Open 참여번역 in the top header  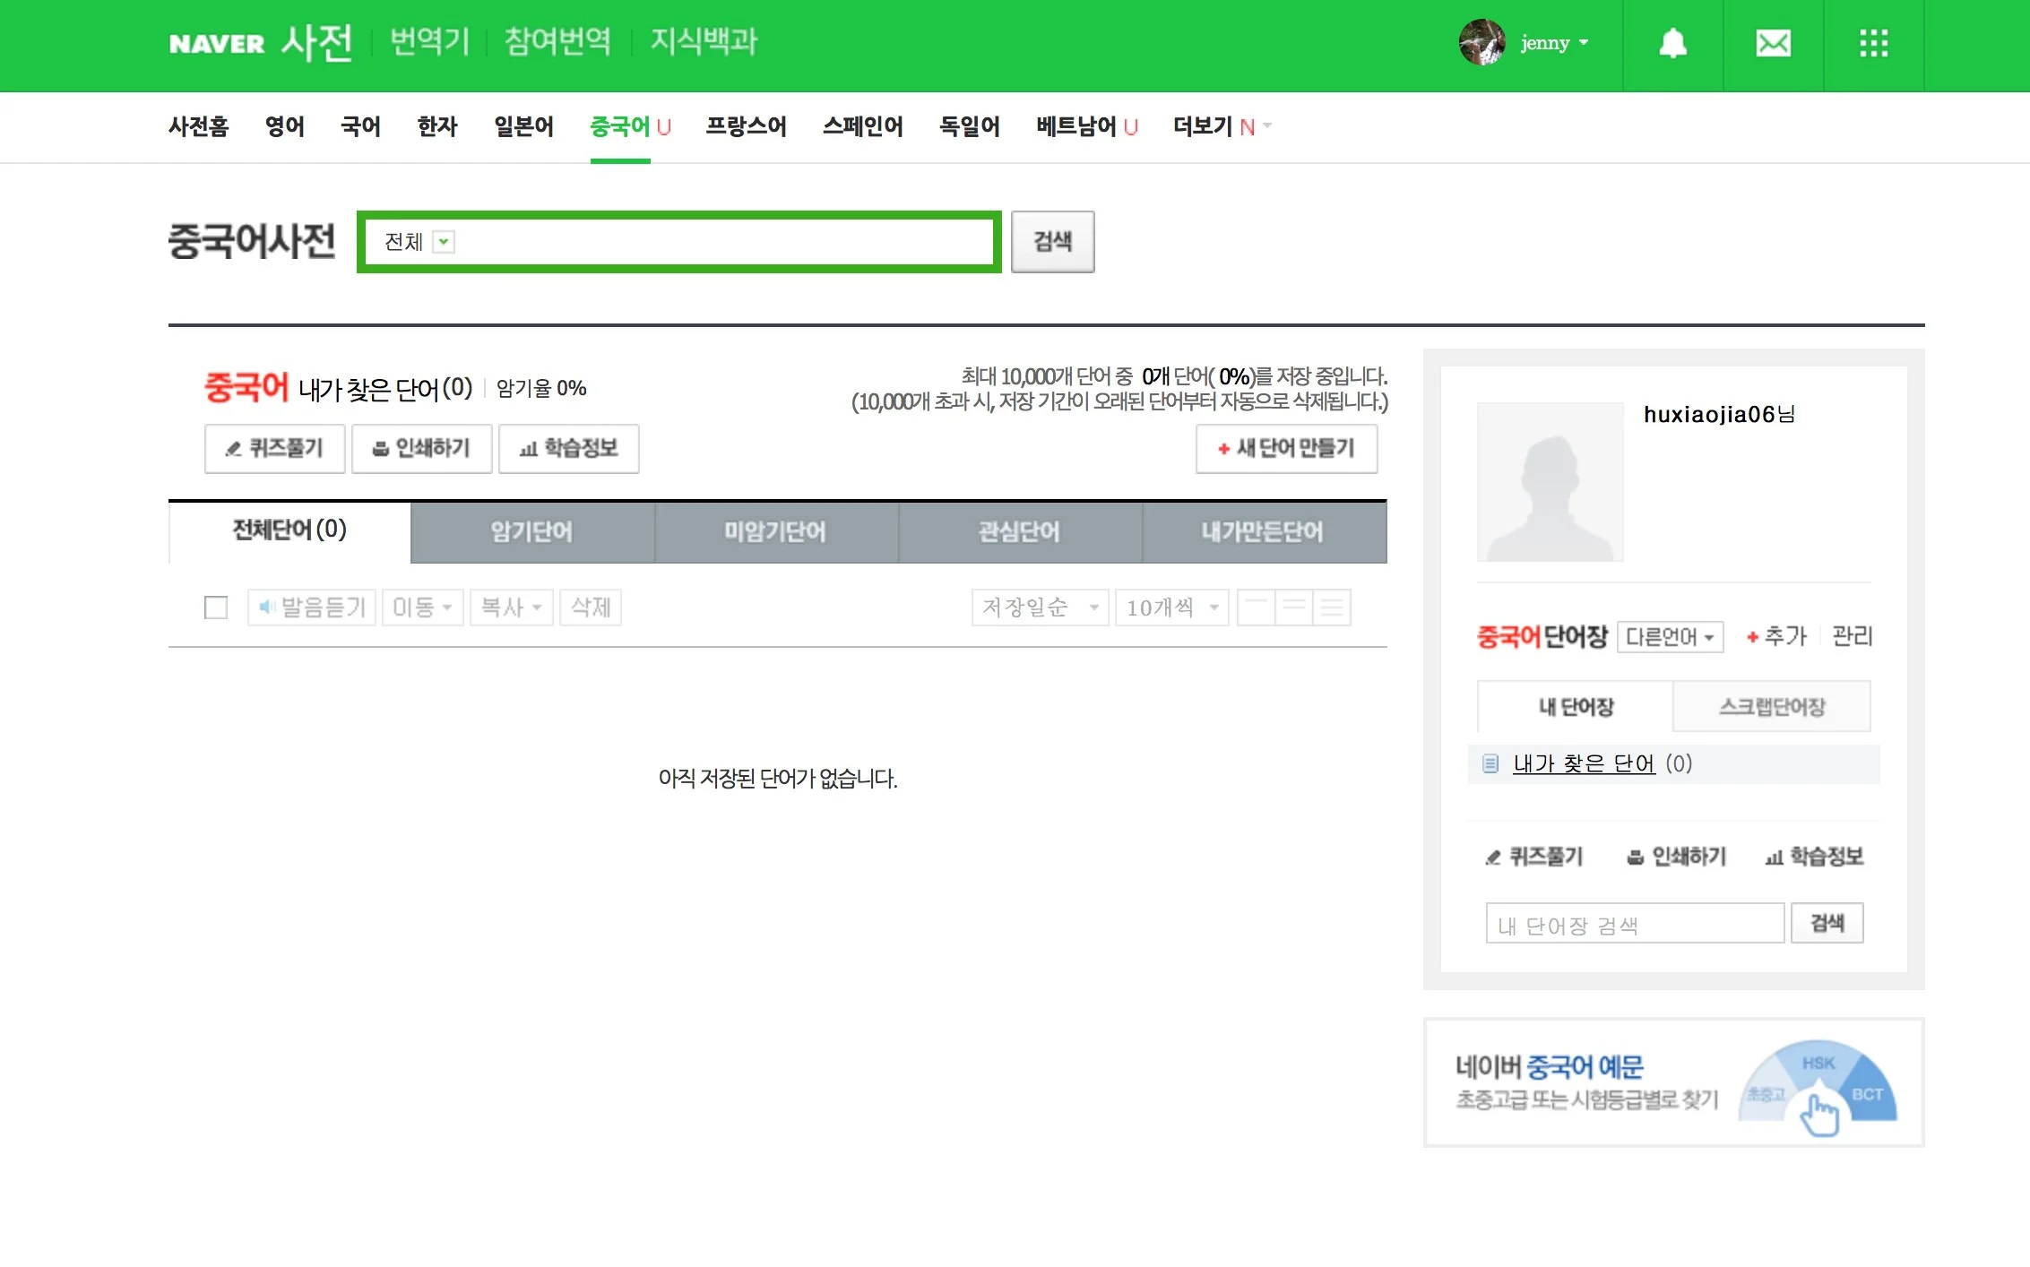[557, 41]
